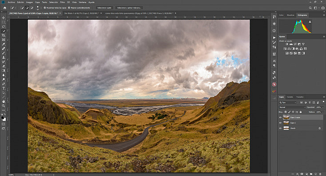326x176 pixels.
Task: Select the Eraser tool
Action: 3,66
